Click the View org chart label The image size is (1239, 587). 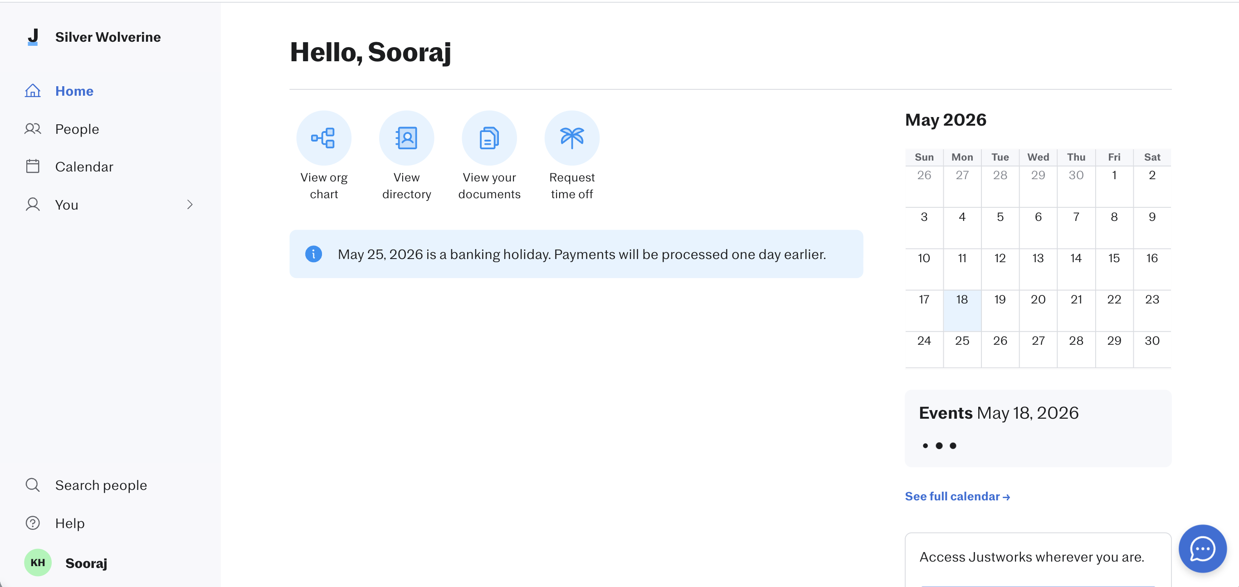coord(324,186)
